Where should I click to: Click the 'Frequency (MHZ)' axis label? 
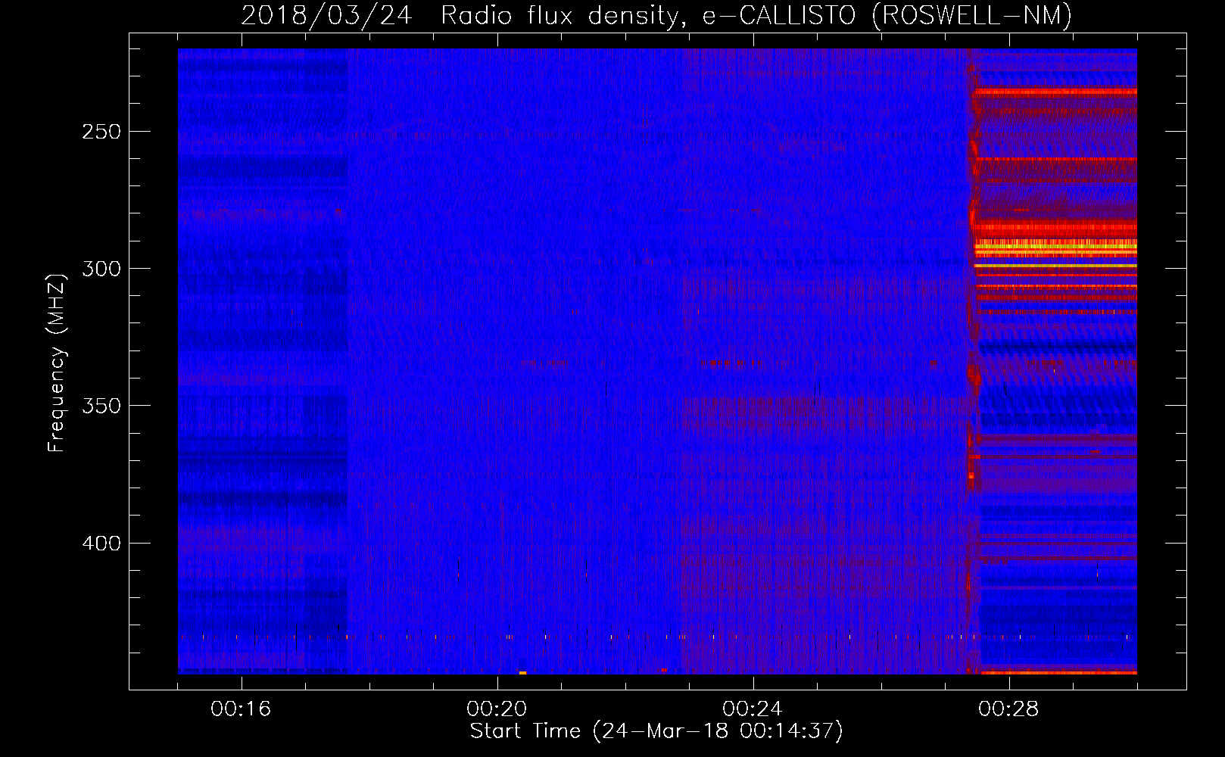coord(57,363)
